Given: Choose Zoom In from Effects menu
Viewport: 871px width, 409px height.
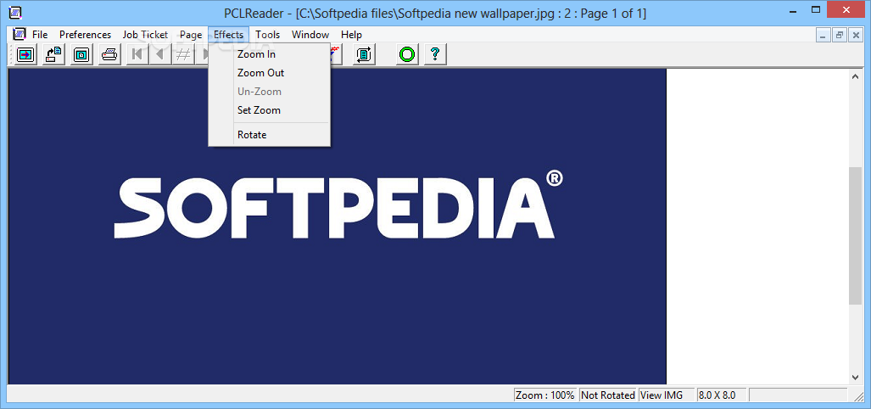Looking at the screenshot, I should [270, 54].
